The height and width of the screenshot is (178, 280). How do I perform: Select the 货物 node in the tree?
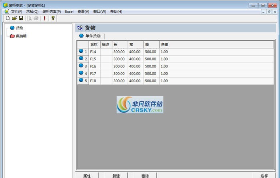tap(19, 28)
